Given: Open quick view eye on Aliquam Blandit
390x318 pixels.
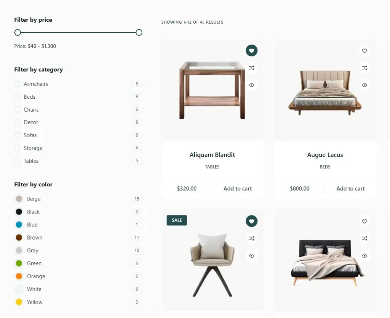Looking at the screenshot, I should coord(251,85).
